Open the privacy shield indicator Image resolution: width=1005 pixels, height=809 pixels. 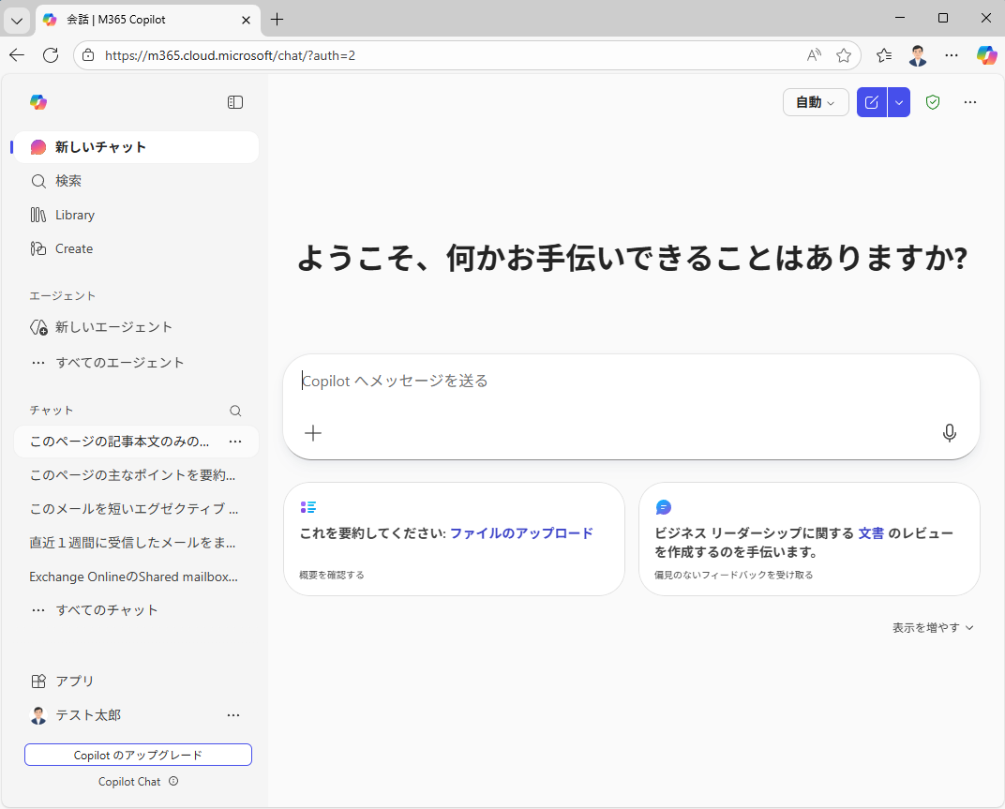click(933, 102)
